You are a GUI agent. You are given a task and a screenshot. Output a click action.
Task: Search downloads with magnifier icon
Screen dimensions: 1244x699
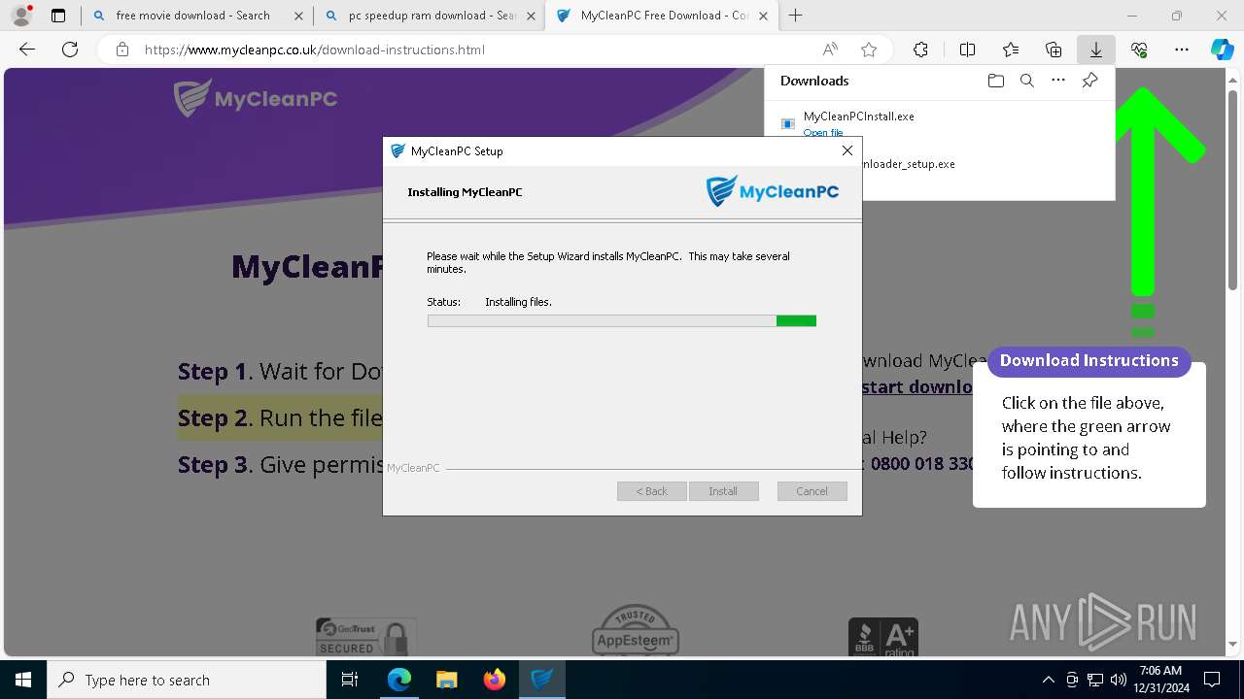click(x=1026, y=81)
